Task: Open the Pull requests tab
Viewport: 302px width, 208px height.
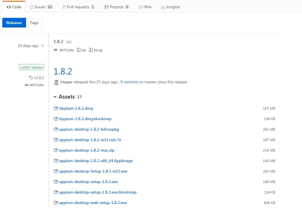Action: coord(78,7)
